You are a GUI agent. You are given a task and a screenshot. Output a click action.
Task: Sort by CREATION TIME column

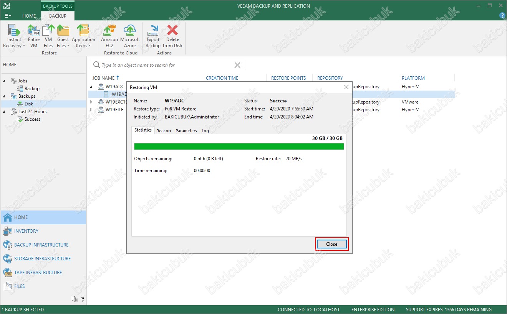[222, 78]
